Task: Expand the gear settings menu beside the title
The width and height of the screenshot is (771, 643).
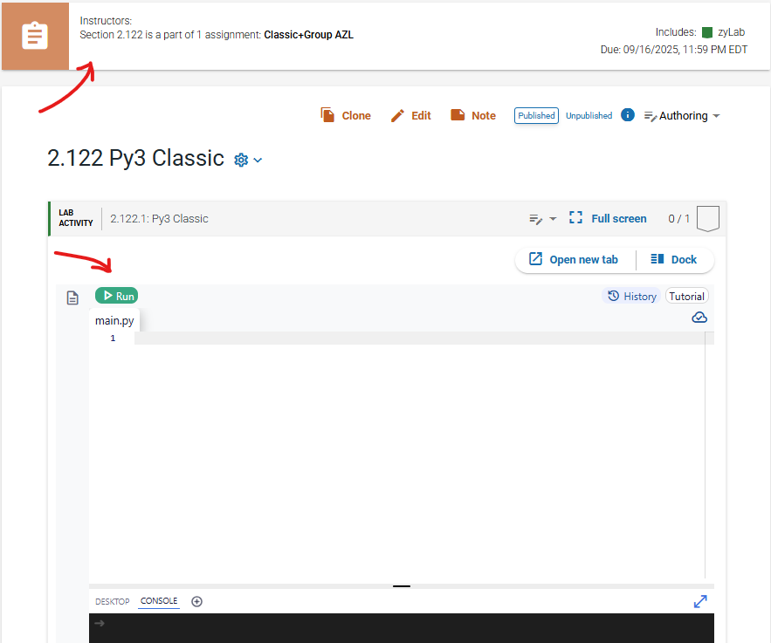Action: click(248, 161)
